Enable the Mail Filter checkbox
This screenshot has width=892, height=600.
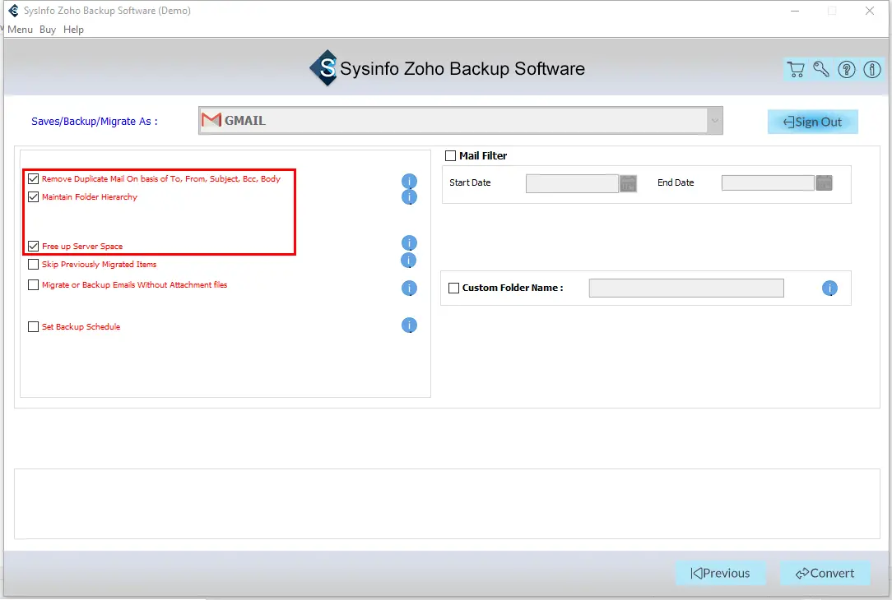pos(451,155)
